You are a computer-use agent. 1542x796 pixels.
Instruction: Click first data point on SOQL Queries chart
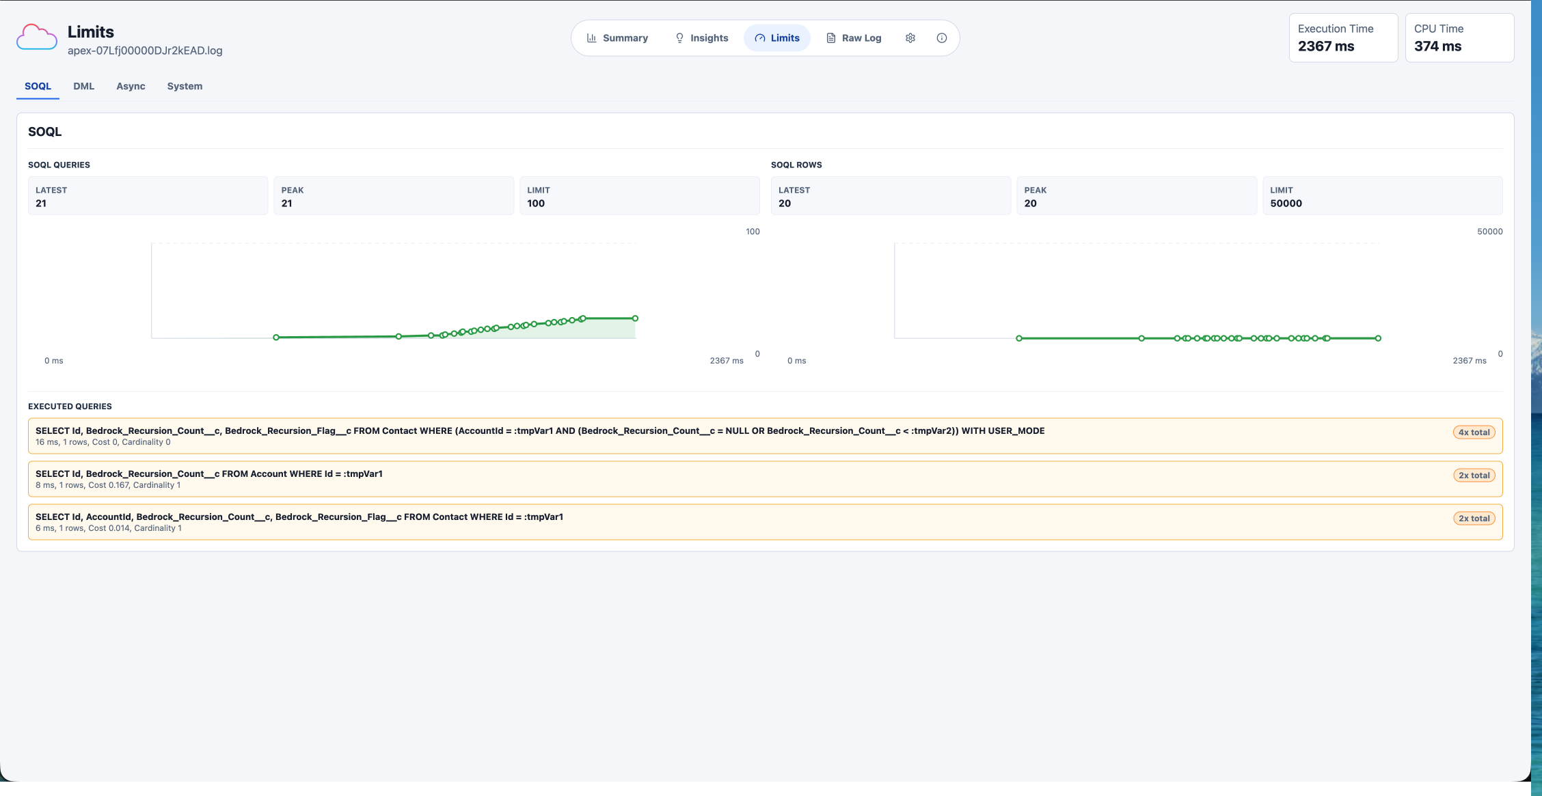[276, 338]
